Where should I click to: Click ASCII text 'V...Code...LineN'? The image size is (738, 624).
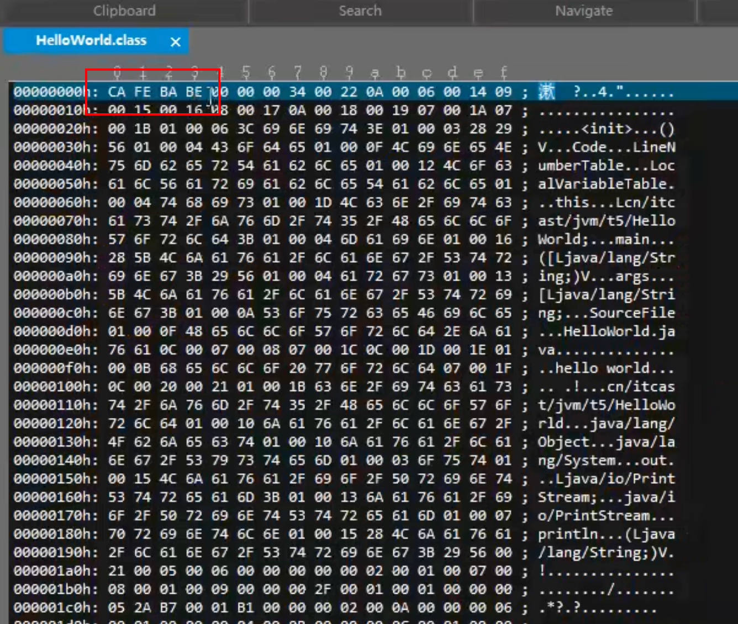click(607, 147)
